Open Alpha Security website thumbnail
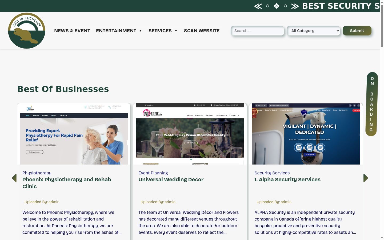This screenshot has height=240, width=384. click(x=306, y=134)
